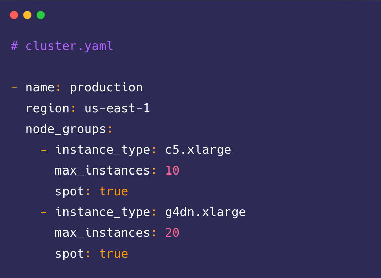The height and width of the screenshot is (278, 381).
Task: Click the yellow minimize window dot
Action: pyautogui.click(x=27, y=15)
